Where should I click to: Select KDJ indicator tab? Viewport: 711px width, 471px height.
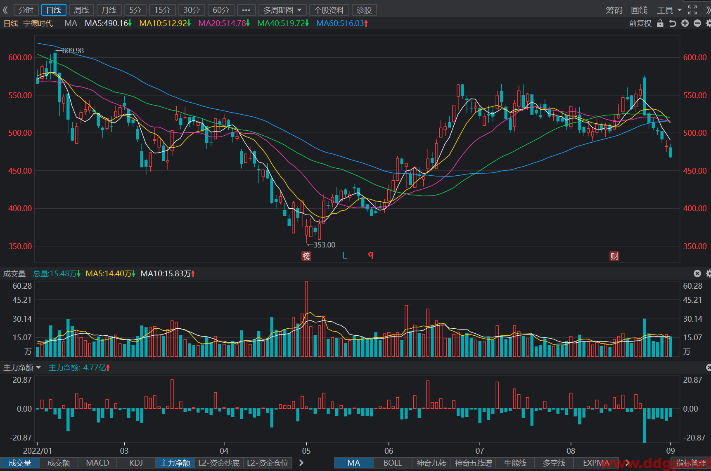pos(136,463)
